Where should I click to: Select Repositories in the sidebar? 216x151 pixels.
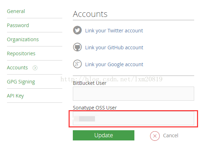click(21, 54)
